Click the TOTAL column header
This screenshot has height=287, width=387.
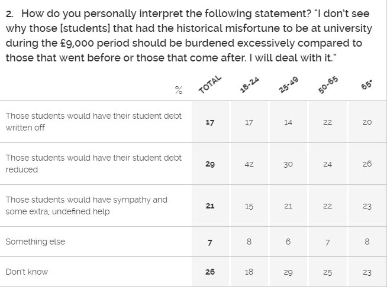click(210, 84)
